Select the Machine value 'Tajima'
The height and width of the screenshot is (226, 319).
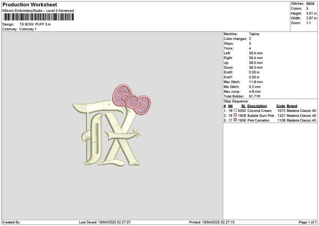pos(254,34)
